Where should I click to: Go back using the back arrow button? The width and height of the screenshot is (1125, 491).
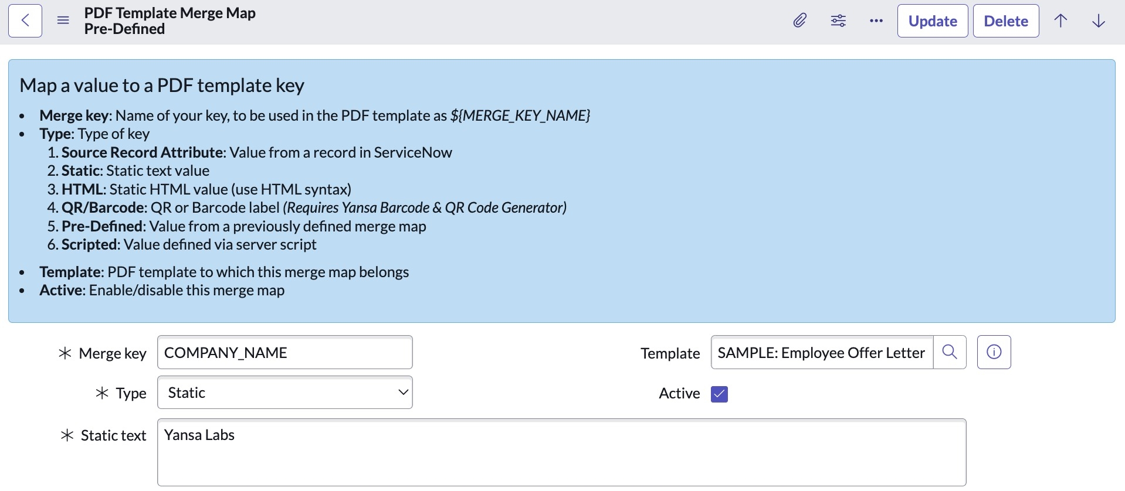(x=25, y=21)
